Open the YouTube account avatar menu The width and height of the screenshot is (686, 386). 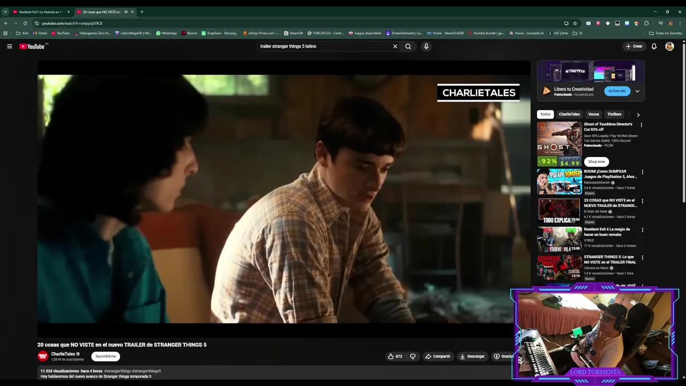(x=669, y=46)
